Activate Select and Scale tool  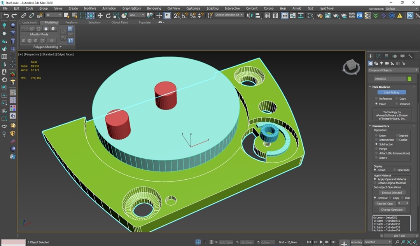(x=116, y=16)
